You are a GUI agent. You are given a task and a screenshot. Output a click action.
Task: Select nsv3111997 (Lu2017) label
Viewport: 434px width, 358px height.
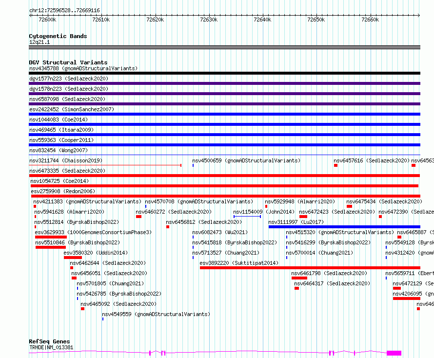coord(296,222)
